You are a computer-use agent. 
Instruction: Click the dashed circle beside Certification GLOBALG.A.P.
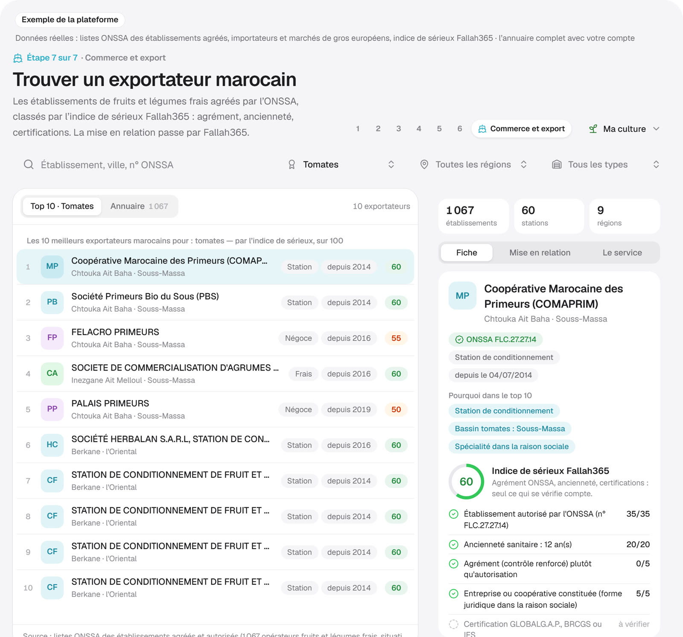click(454, 624)
